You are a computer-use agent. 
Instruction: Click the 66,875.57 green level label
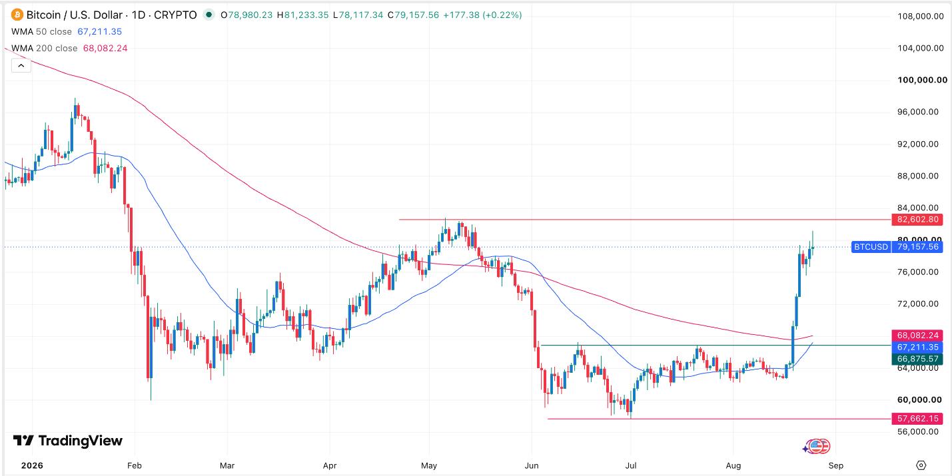(x=918, y=359)
